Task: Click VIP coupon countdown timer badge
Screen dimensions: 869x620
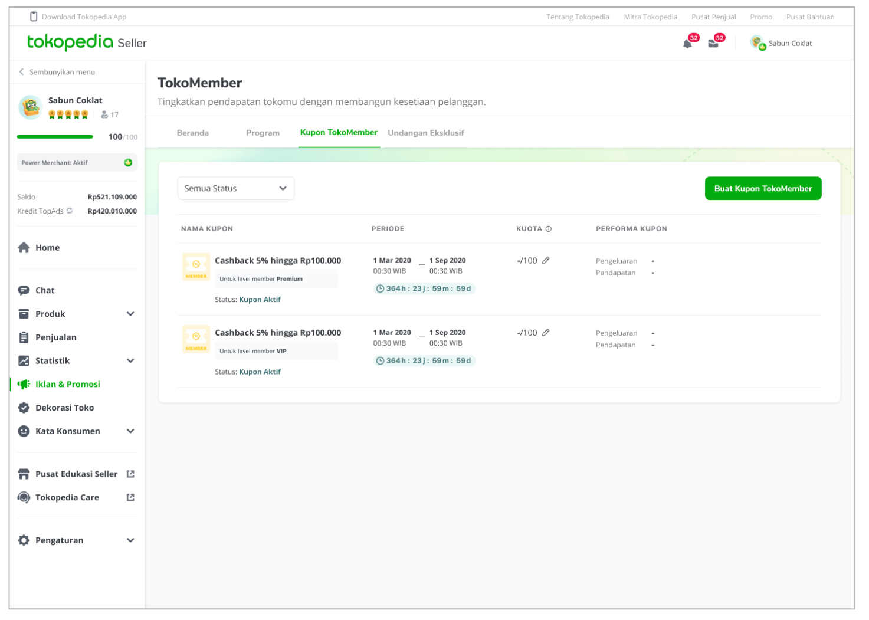Action: click(424, 360)
